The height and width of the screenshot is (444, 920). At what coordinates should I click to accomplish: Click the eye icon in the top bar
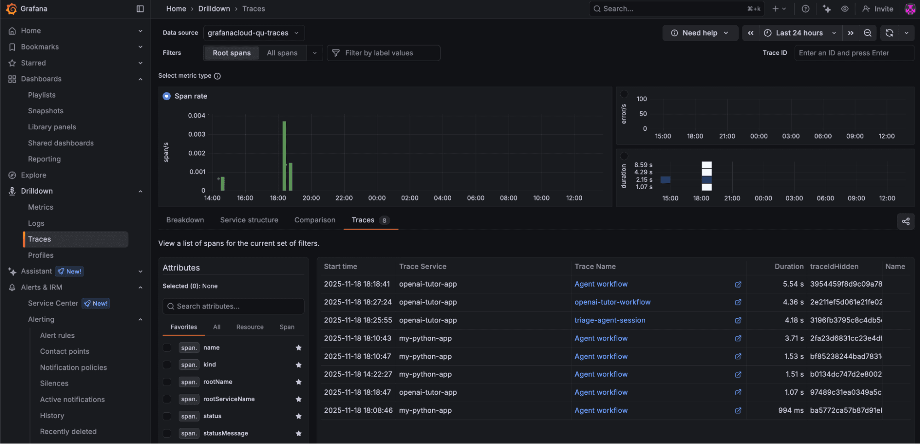(845, 9)
